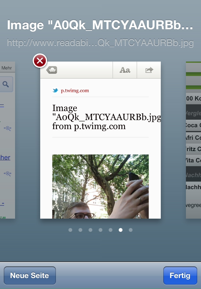Tap the Fertig button
Image resolution: width=201 pixels, height=289 pixels.
pos(180,275)
